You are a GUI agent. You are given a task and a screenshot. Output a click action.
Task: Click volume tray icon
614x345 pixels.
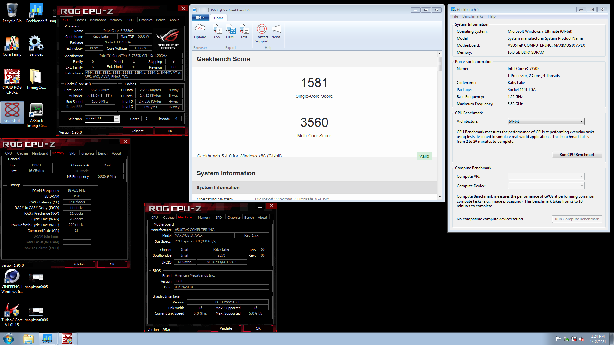click(582, 339)
